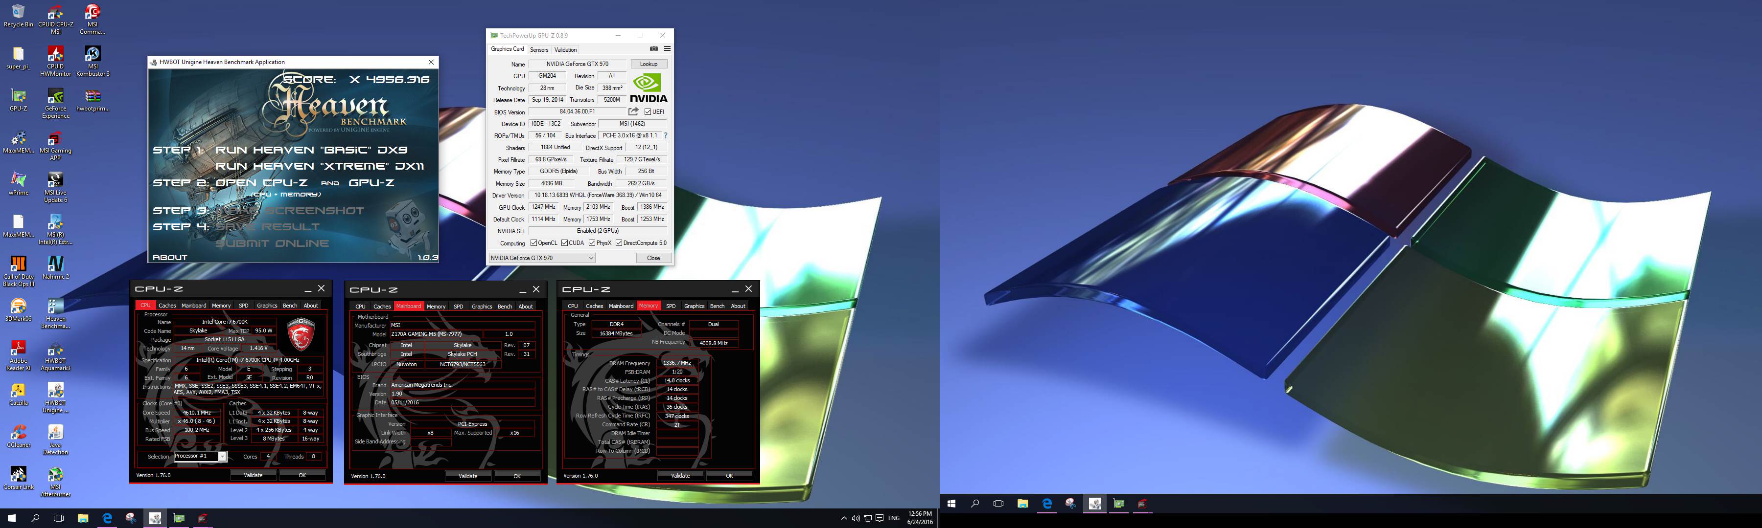Open Corsair Link desktop icon
1762x528 pixels.
pos(19,478)
